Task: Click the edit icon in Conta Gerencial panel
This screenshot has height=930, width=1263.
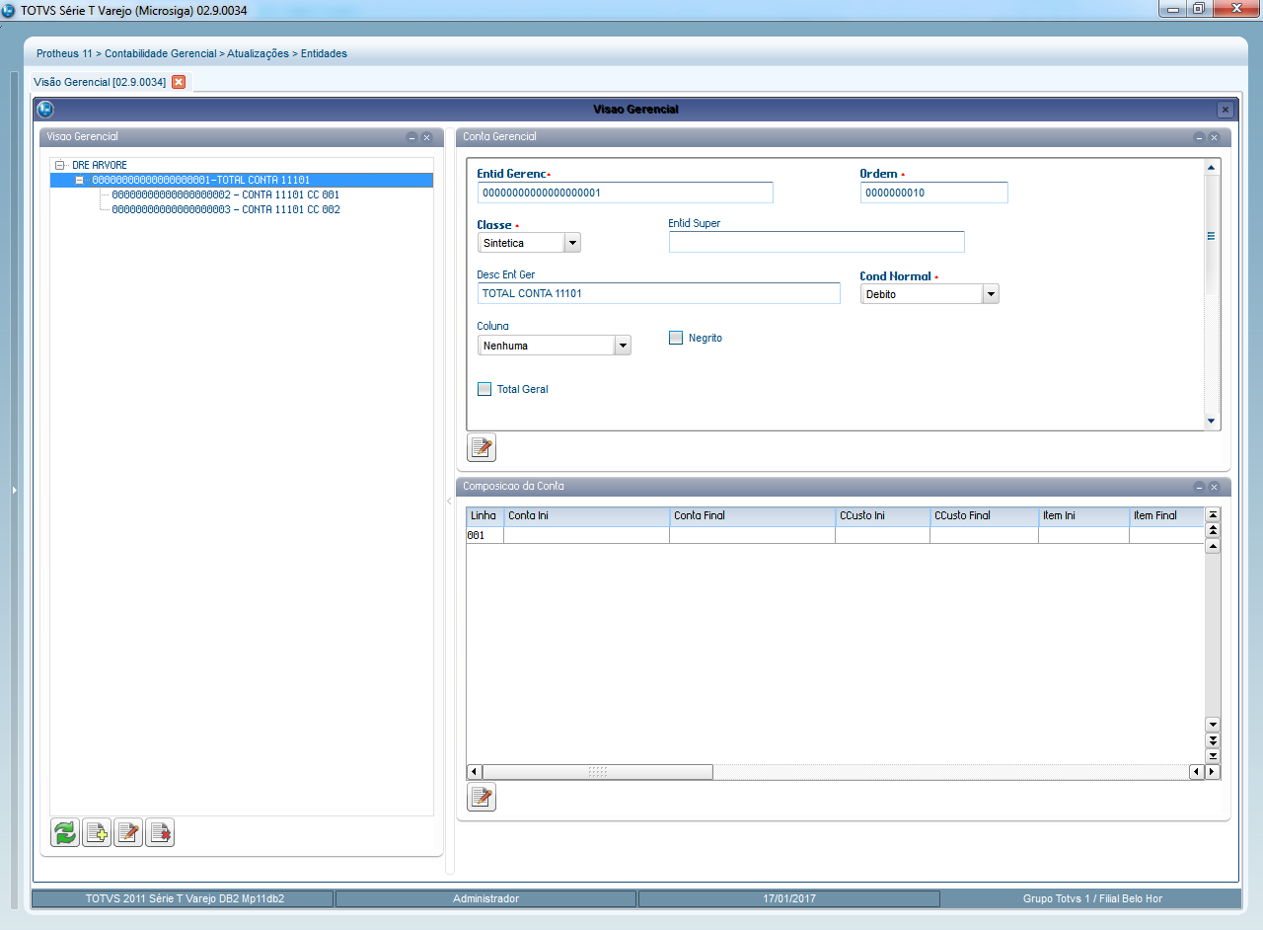Action: (x=482, y=448)
